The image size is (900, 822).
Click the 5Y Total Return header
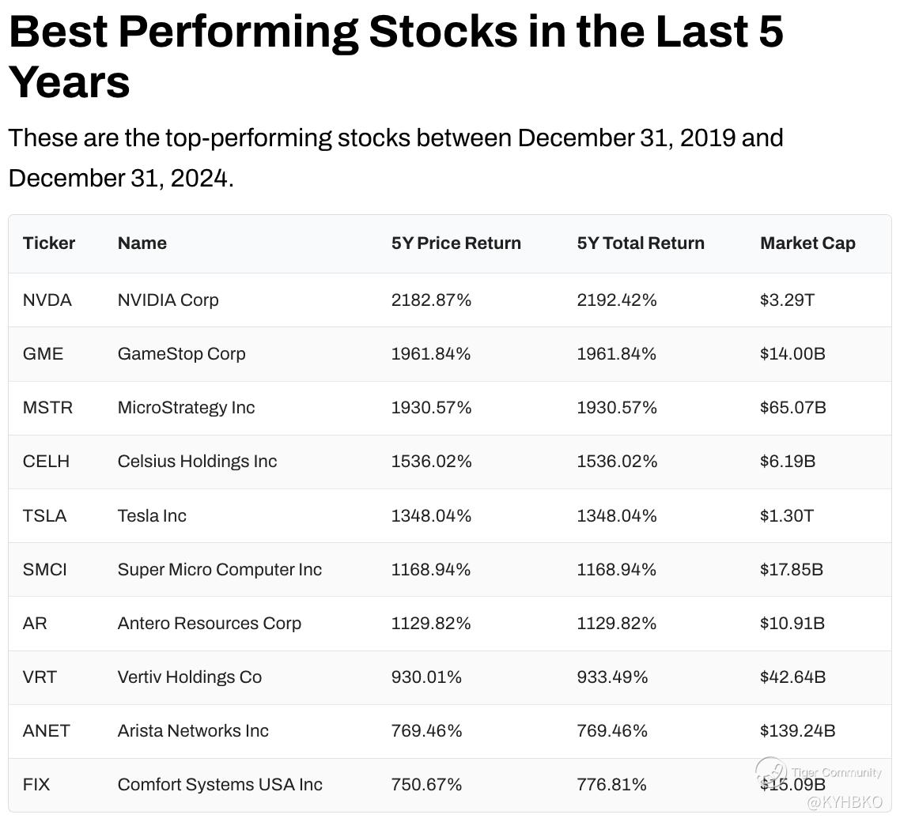point(641,243)
